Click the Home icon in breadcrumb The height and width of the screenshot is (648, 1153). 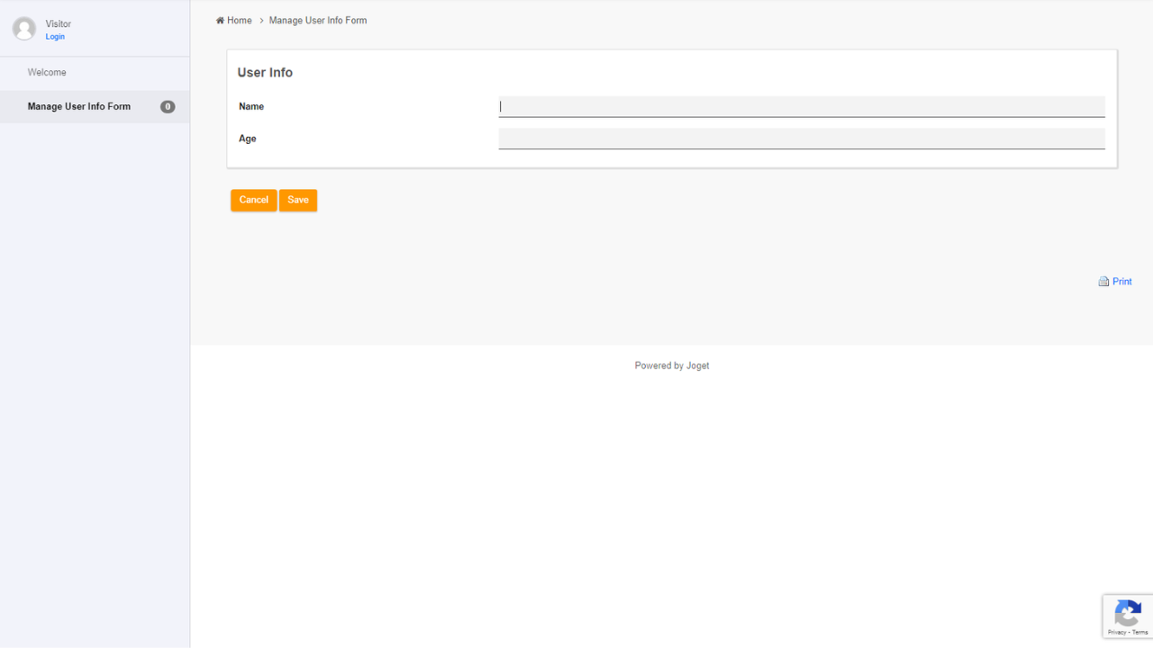tap(220, 21)
